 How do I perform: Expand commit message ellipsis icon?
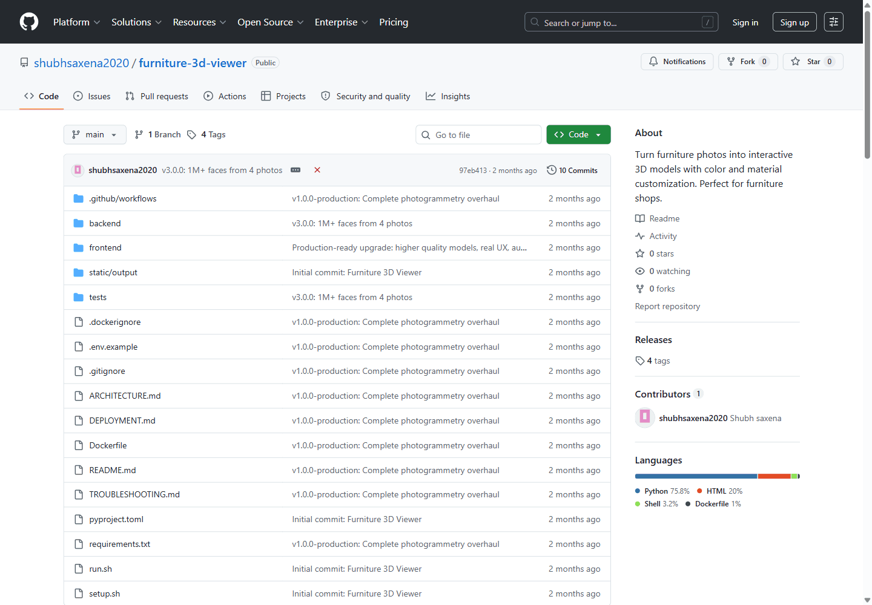pyautogui.click(x=296, y=170)
